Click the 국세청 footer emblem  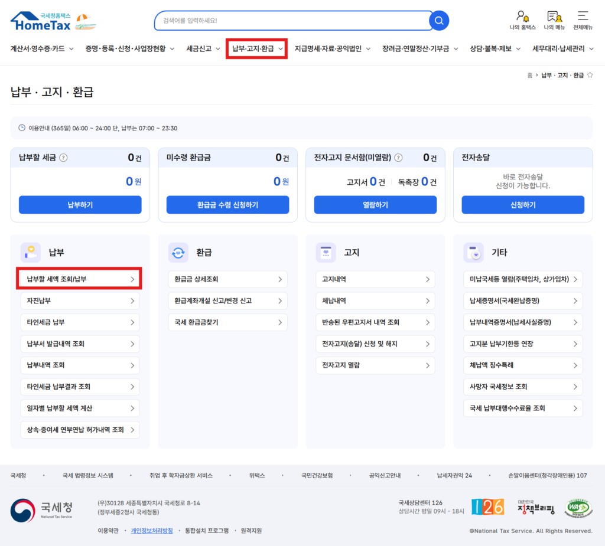(42, 510)
